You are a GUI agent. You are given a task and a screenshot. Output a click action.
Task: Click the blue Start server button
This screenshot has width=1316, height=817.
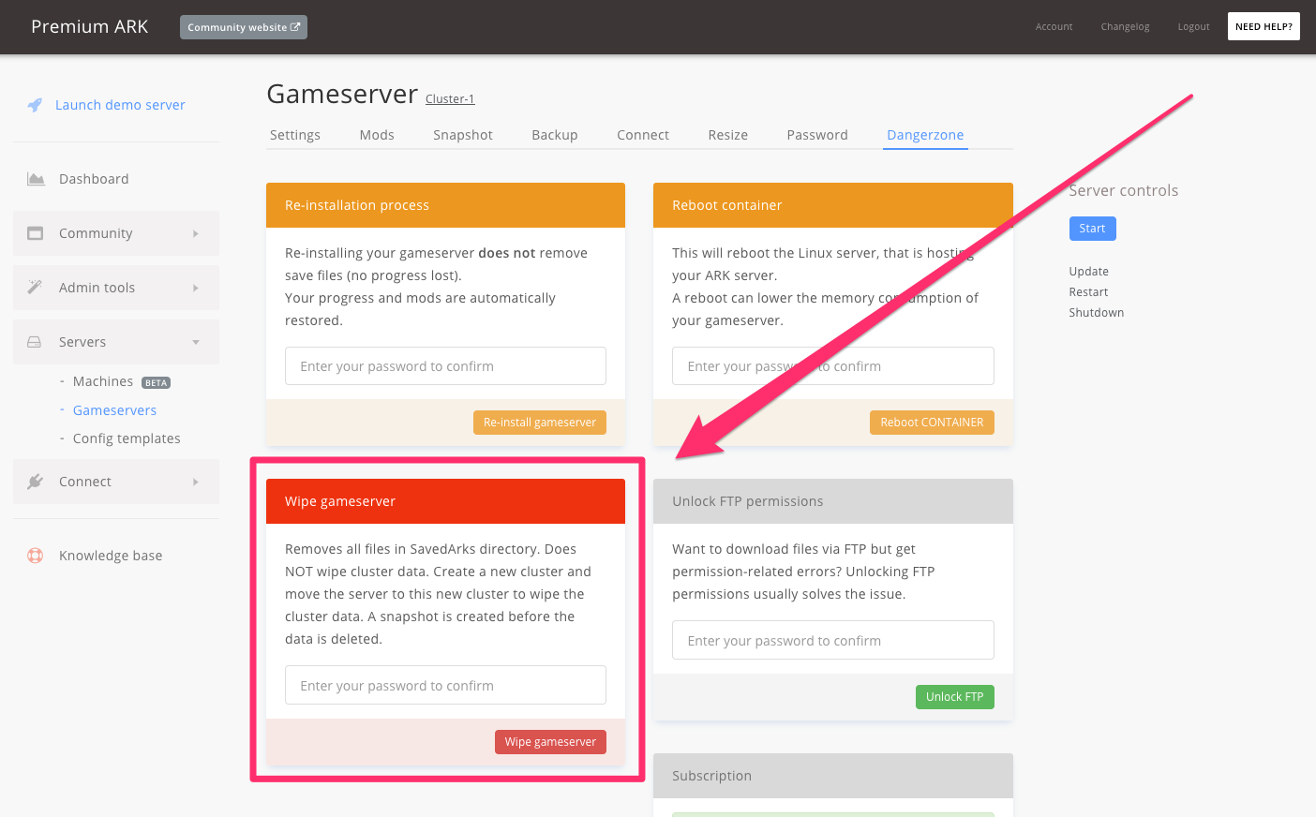coord(1092,229)
